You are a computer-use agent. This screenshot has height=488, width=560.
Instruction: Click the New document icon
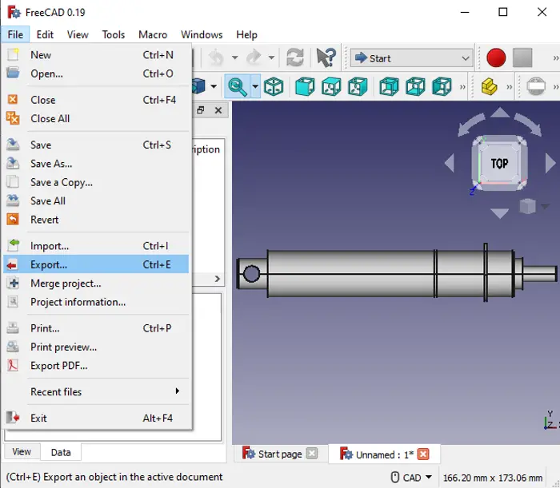[x=13, y=55]
